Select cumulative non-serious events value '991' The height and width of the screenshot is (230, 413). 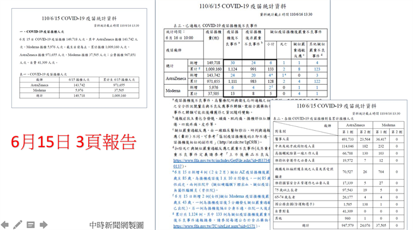[253, 69]
